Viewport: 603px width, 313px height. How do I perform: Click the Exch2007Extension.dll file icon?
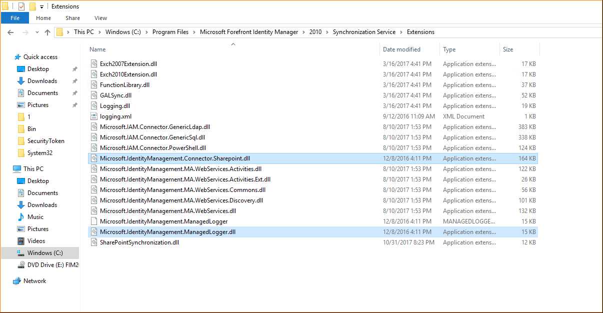click(x=94, y=64)
